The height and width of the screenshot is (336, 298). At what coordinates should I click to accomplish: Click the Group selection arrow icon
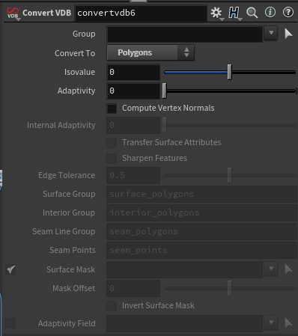click(x=288, y=34)
